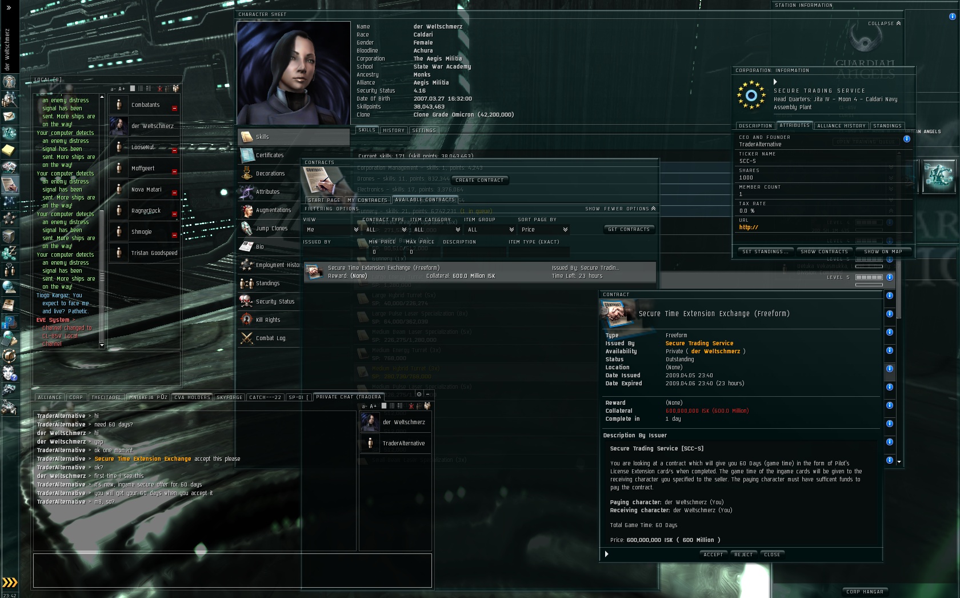Open the yellow notepad icon in the sidebar
Viewport: 960px width, 598px height.
(9, 150)
